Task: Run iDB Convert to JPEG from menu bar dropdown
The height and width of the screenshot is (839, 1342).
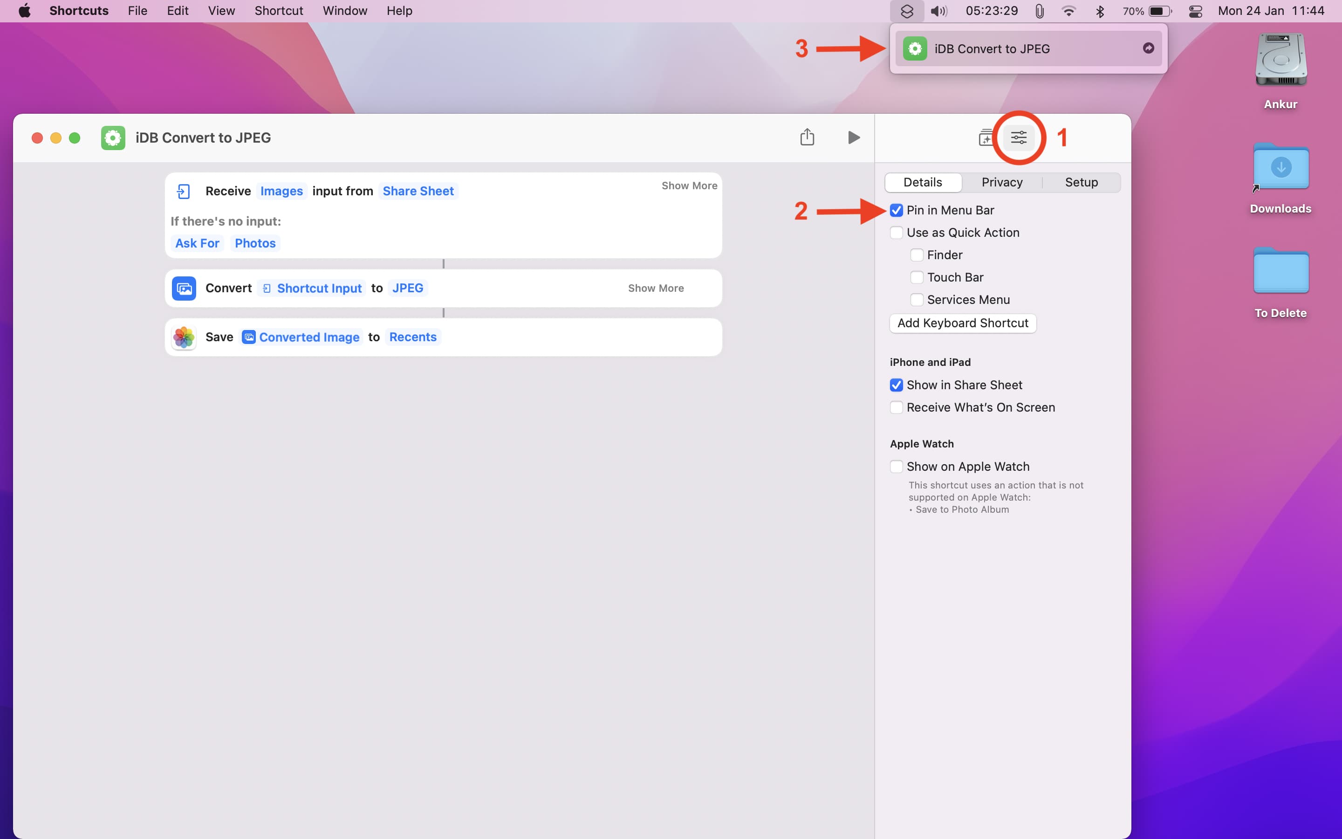Action: pos(1028,48)
